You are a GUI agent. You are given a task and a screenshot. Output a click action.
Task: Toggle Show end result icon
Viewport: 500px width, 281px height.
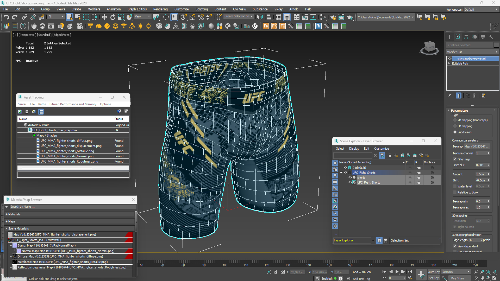click(459, 96)
